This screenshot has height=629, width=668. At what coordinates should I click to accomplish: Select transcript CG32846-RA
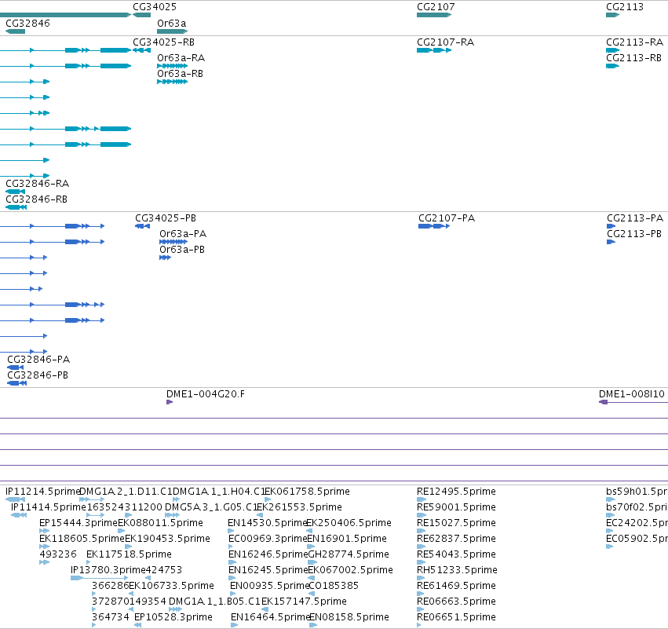pos(37,184)
